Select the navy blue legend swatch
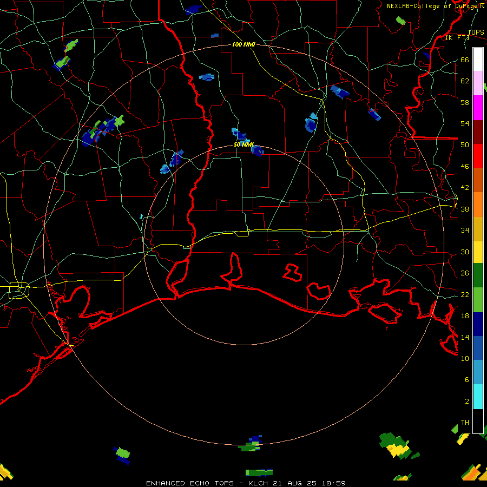 pos(478,324)
